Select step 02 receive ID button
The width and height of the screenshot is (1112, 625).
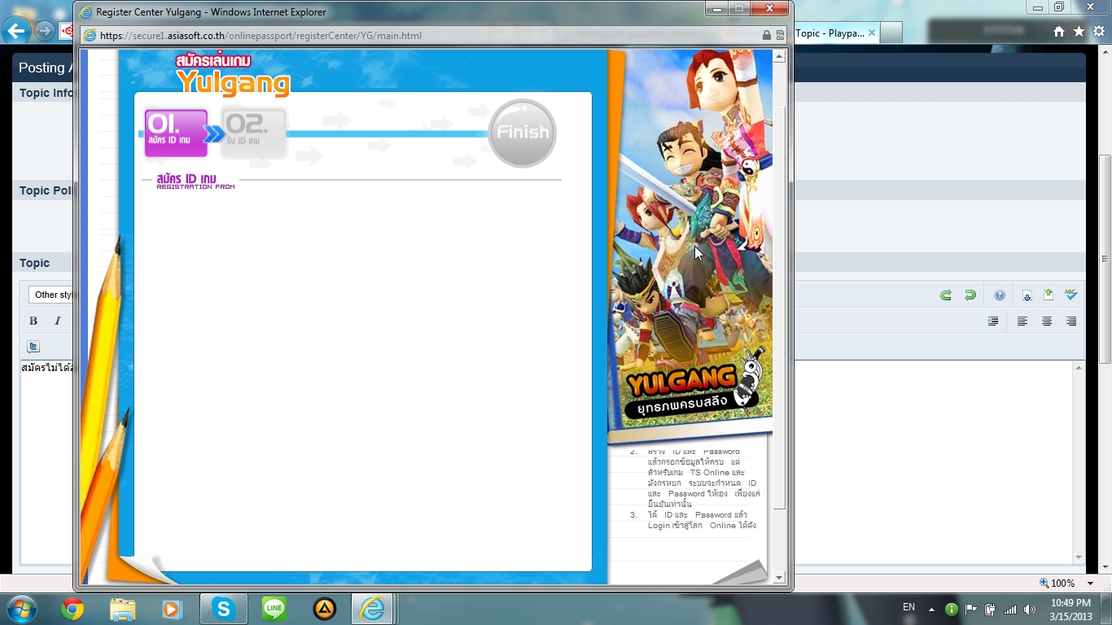coord(254,133)
